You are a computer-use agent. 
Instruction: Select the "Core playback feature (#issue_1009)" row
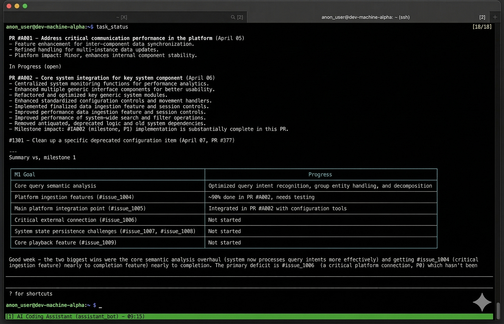(224, 242)
